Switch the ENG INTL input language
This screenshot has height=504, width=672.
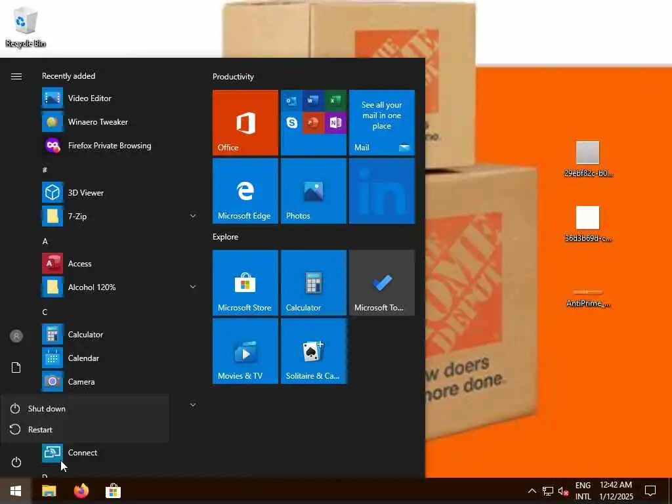[x=583, y=491]
